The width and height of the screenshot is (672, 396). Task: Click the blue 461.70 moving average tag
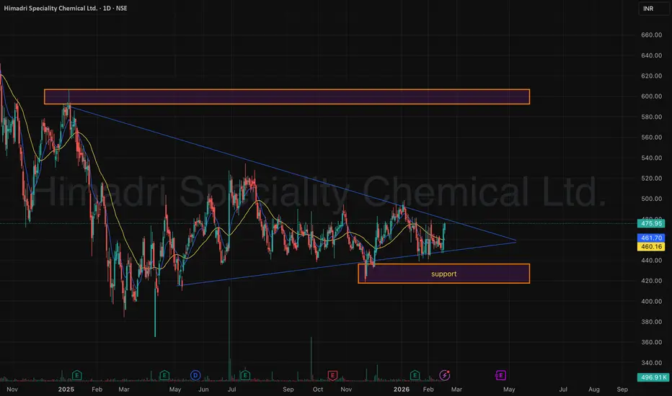(651, 238)
